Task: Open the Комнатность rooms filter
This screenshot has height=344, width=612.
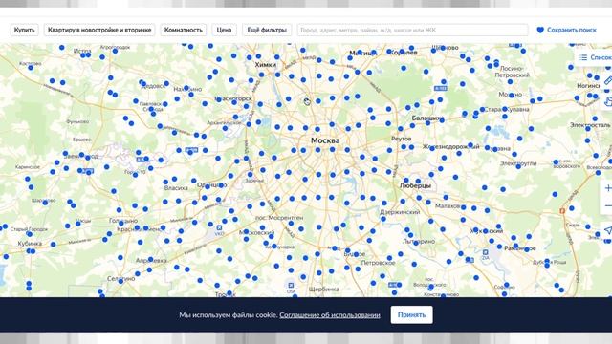Action: coord(183,30)
